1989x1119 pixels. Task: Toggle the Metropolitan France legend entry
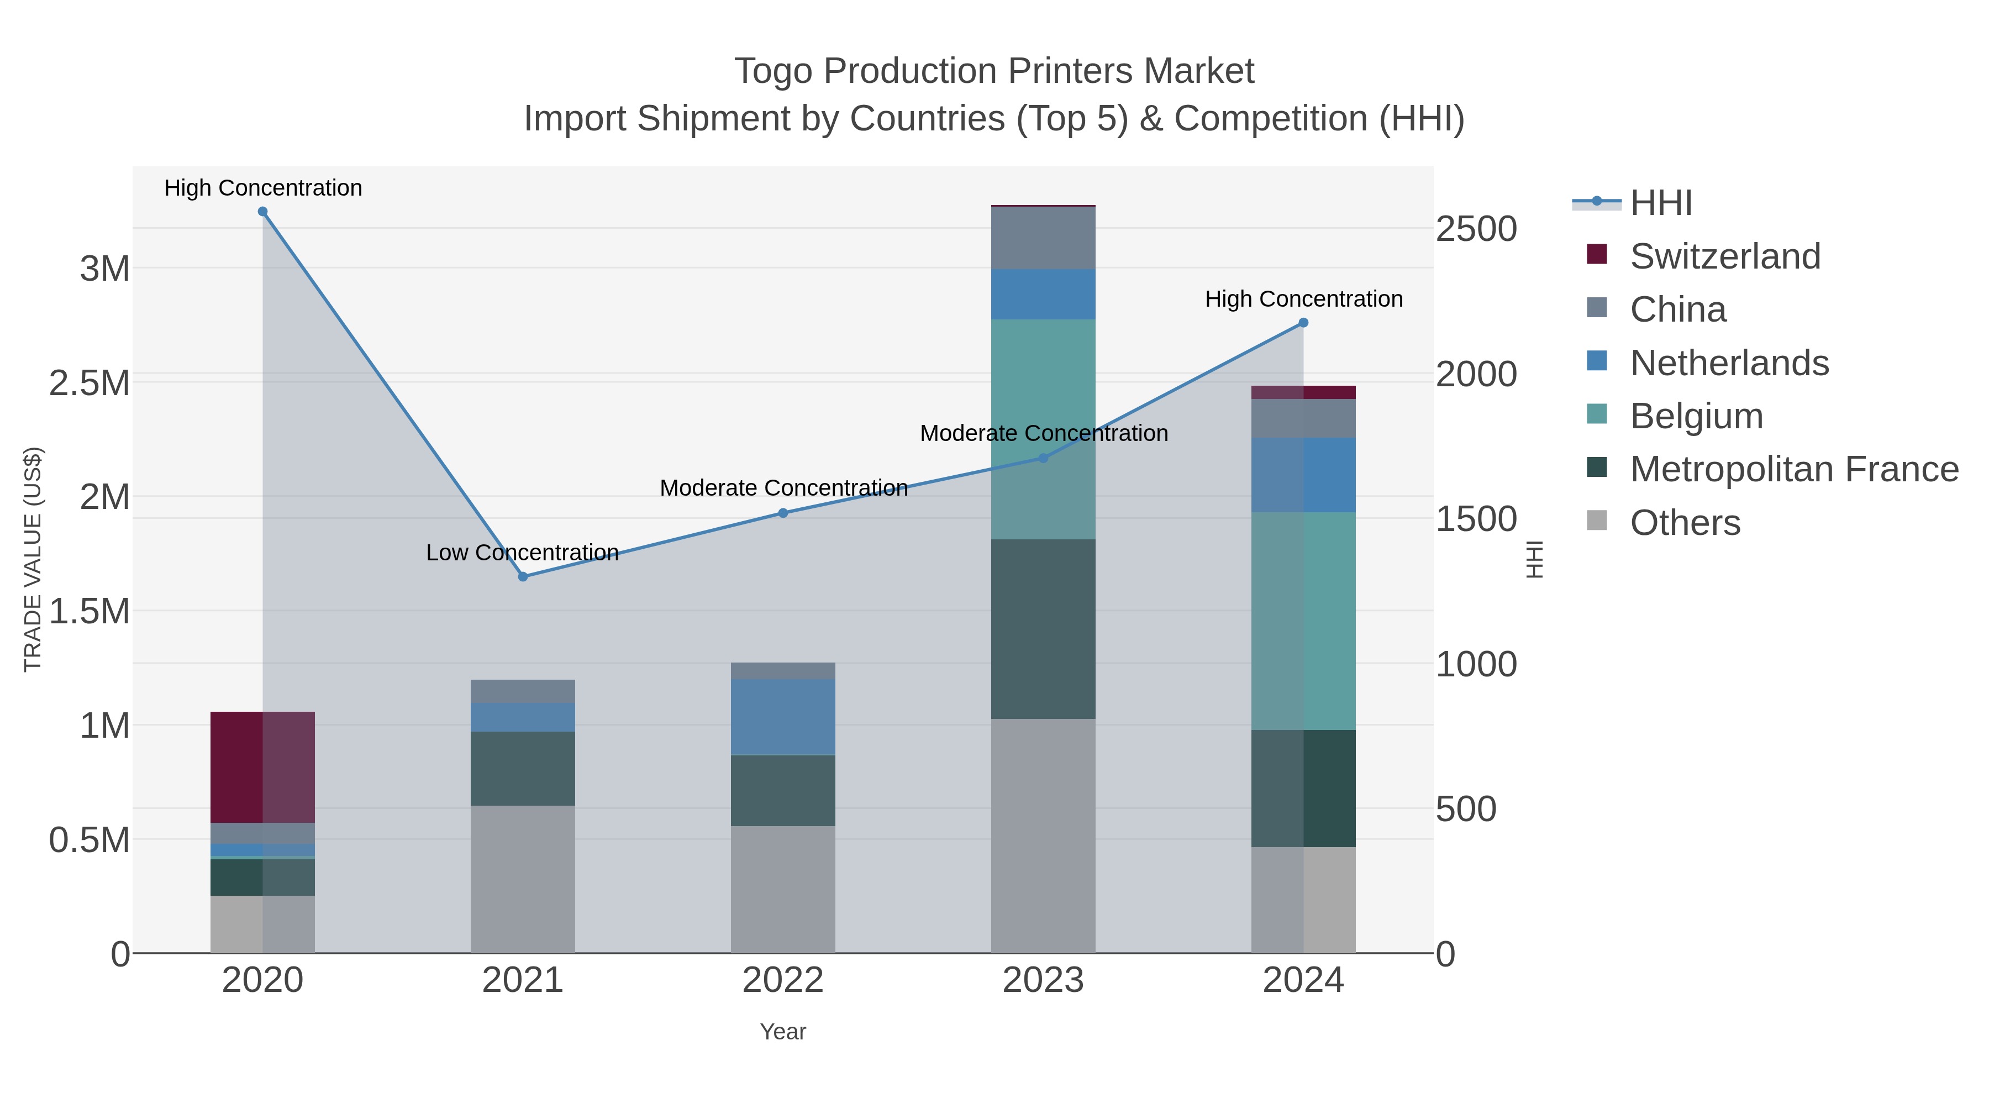point(1773,470)
